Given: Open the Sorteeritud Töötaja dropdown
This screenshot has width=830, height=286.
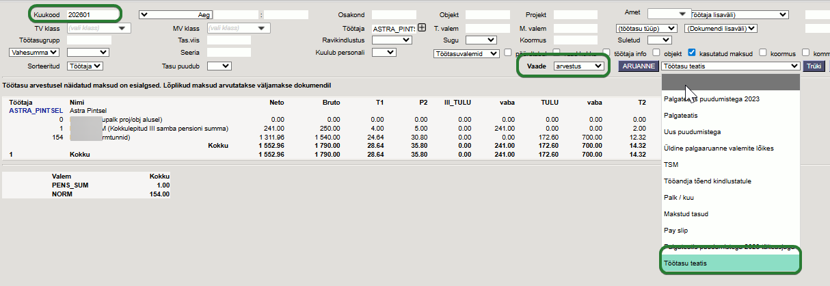Looking at the screenshot, I should (86, 66).
